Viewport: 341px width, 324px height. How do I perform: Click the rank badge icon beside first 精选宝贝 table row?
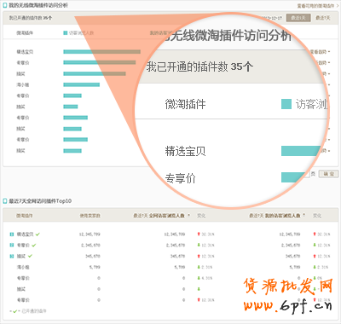click(x=12, y=234)
